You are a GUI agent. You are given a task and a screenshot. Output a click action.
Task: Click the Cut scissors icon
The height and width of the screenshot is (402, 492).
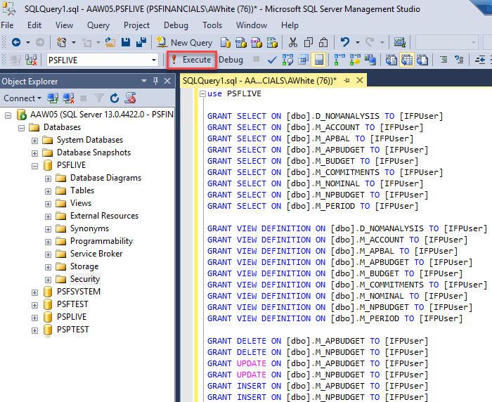coord(292,42)
